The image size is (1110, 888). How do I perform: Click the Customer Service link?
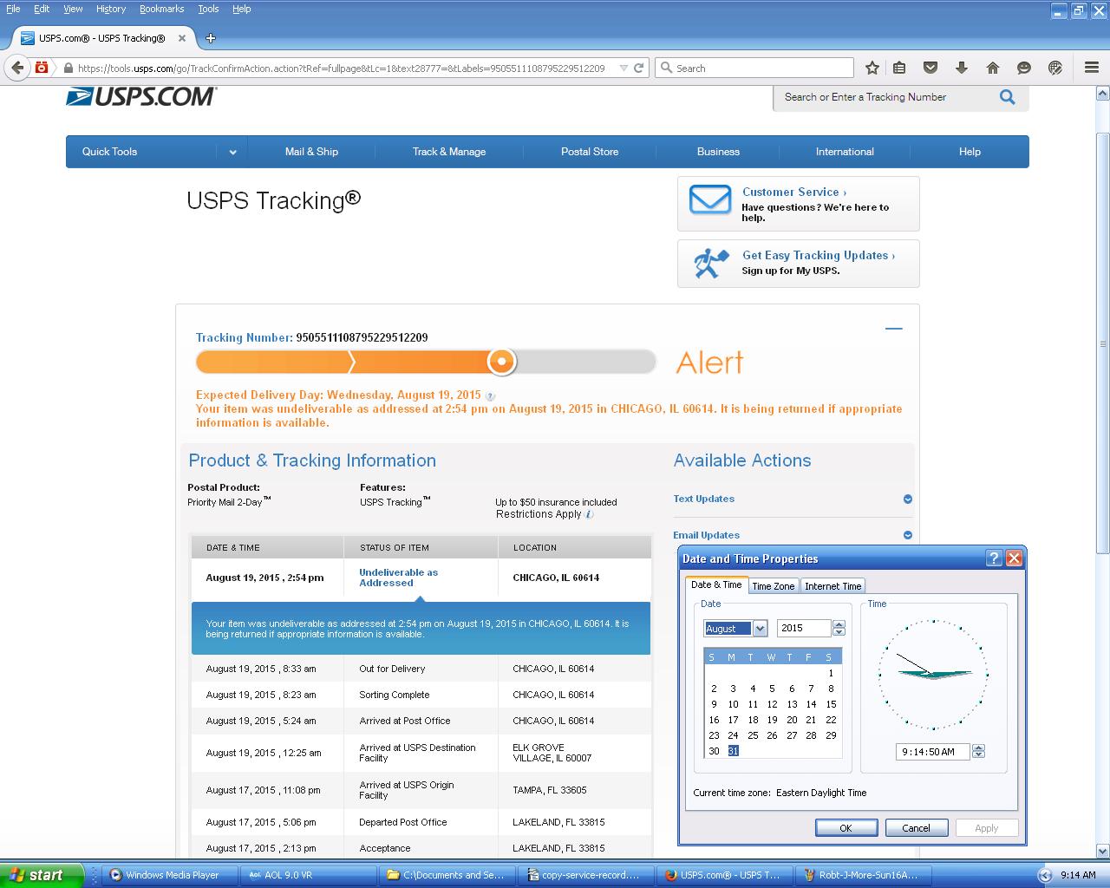pyautogui.click(x=794, y=193)
